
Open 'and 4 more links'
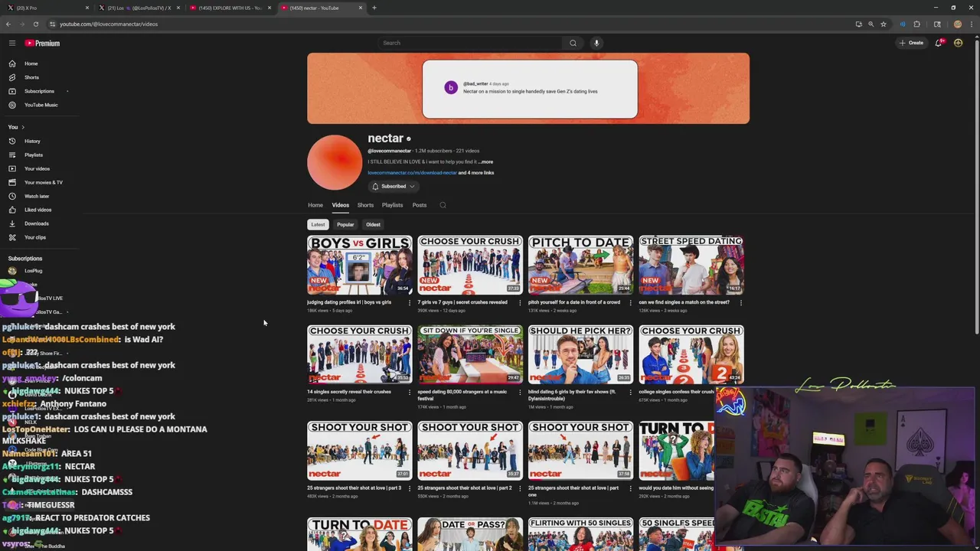pos(476,173)
